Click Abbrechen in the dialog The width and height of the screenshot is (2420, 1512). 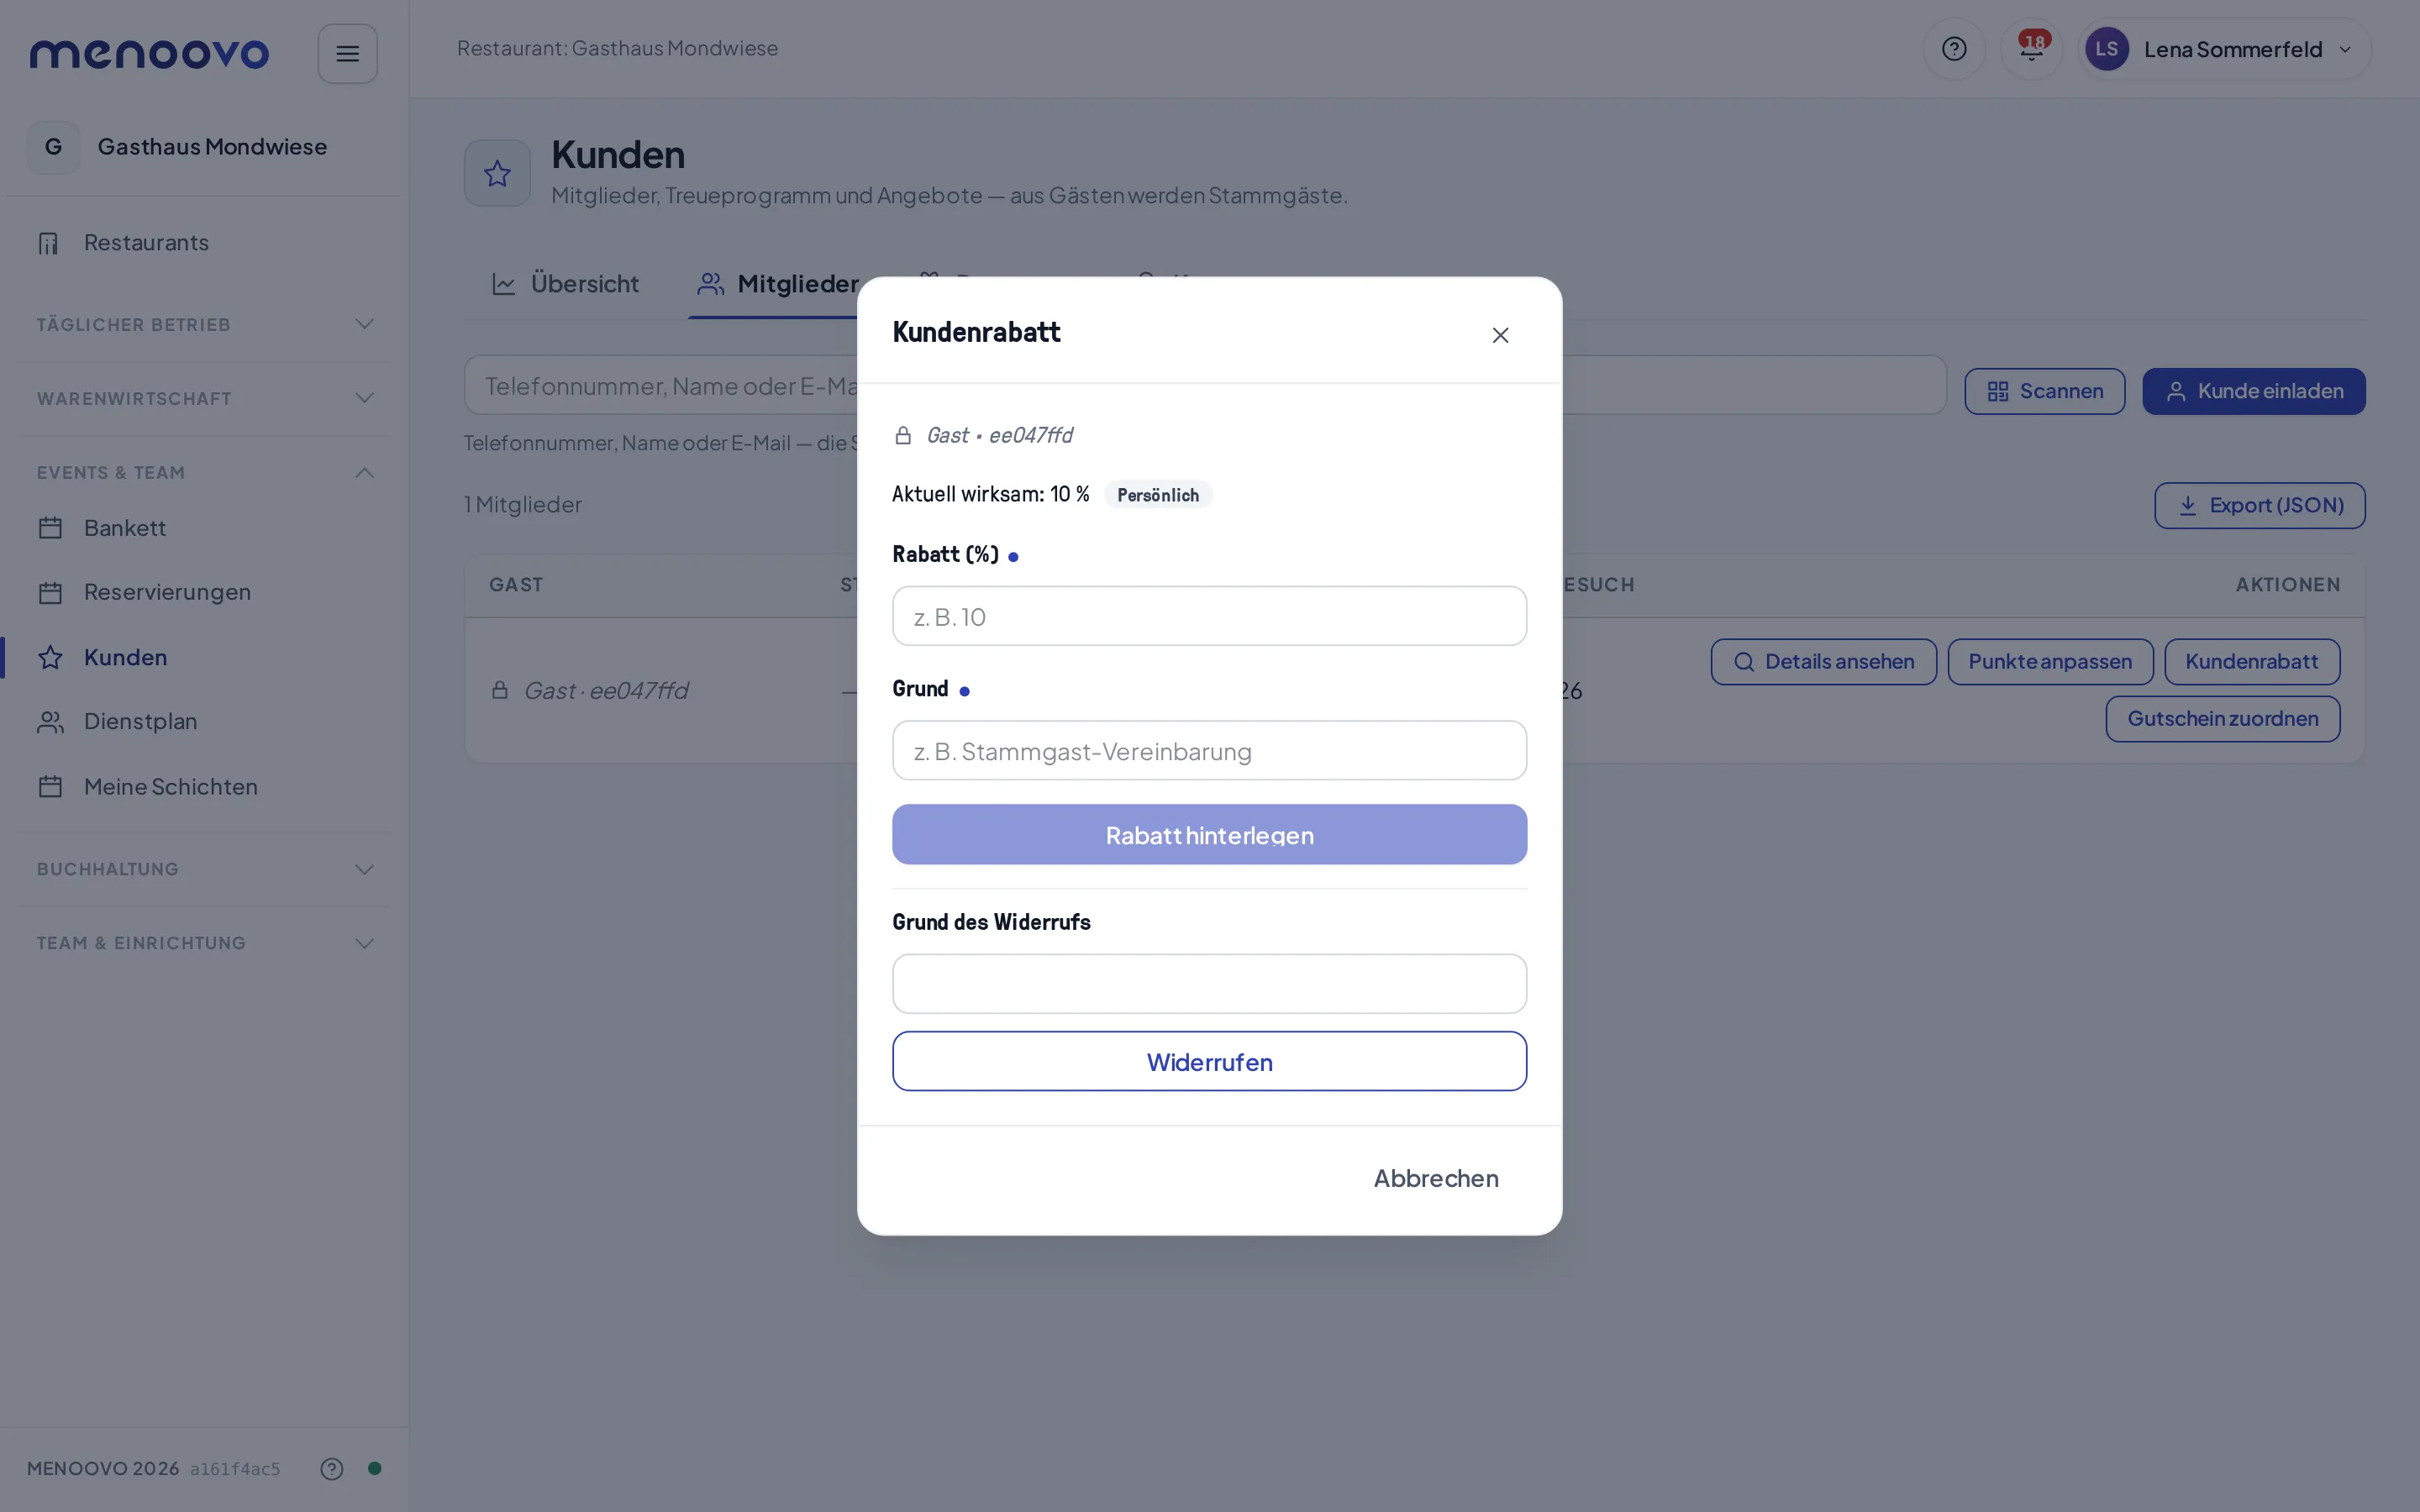[x=1436, y=1179]
